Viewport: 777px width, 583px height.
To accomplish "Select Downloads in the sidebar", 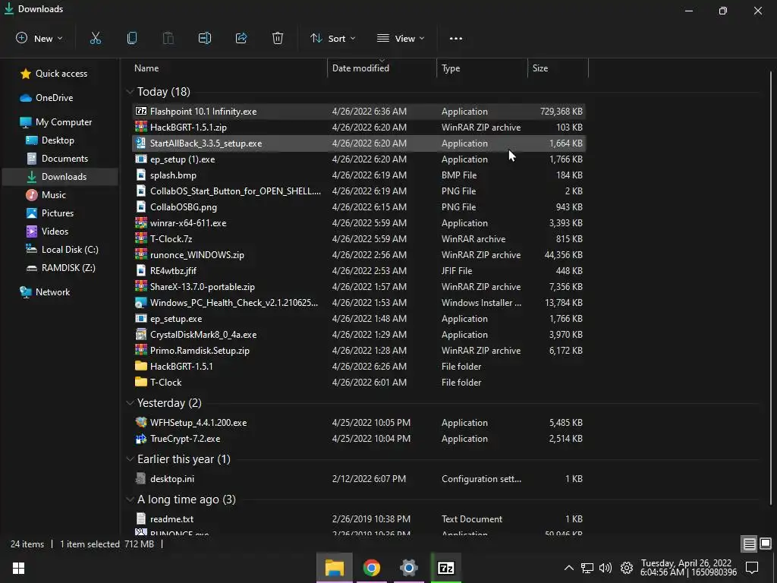I will 60,176.
